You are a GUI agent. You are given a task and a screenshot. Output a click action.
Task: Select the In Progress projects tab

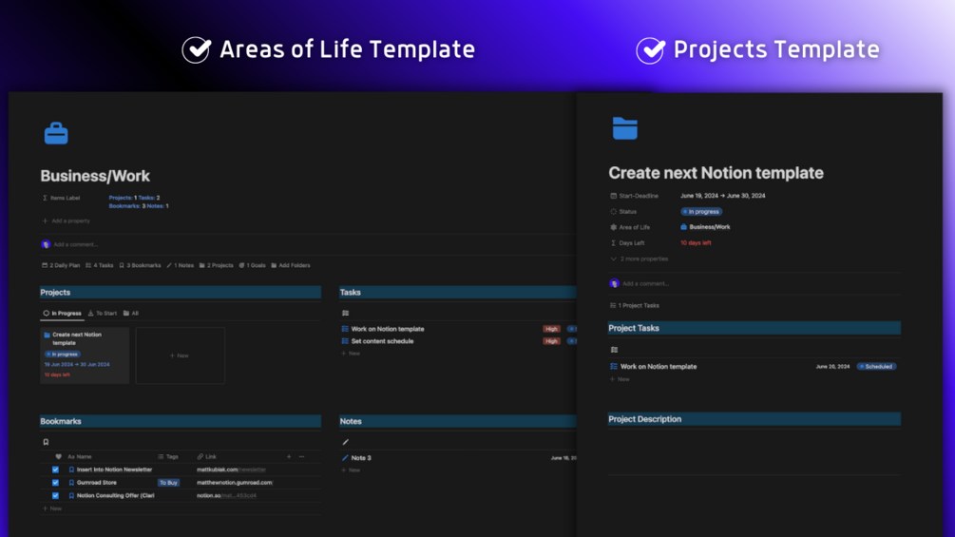62,313
